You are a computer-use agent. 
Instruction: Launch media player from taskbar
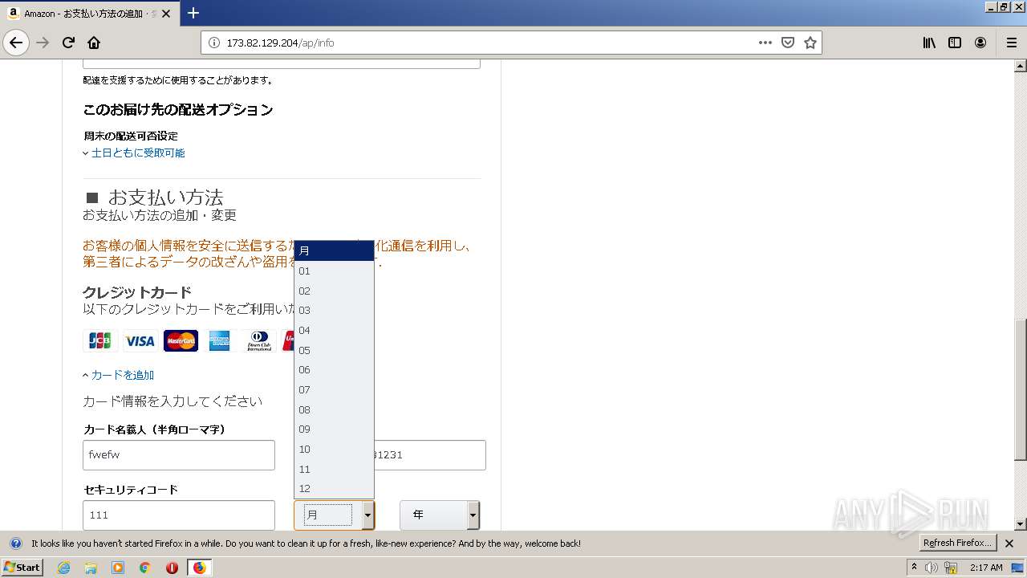click(118, 568)
